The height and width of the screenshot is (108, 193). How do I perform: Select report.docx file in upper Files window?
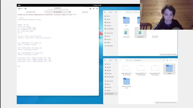tap(126, 33)
